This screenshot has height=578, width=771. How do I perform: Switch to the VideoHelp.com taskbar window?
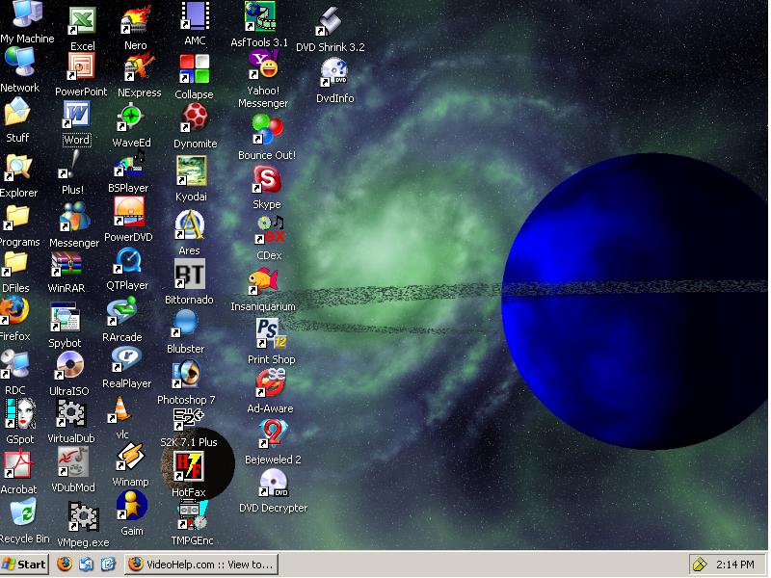[x=201, y=565]
